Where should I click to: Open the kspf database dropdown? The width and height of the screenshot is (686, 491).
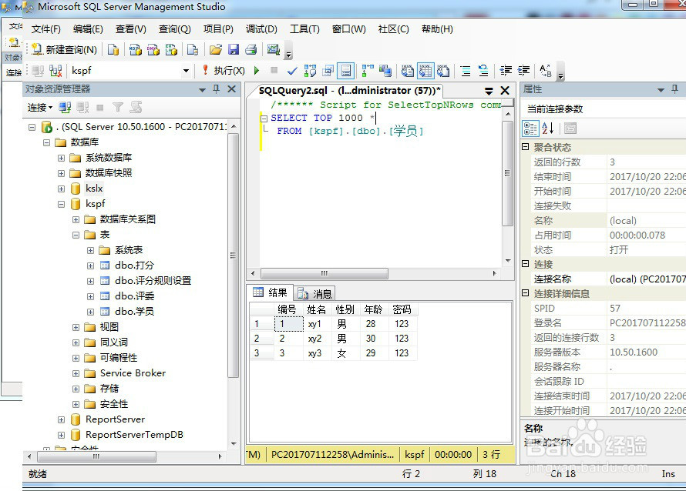(186, 71)
